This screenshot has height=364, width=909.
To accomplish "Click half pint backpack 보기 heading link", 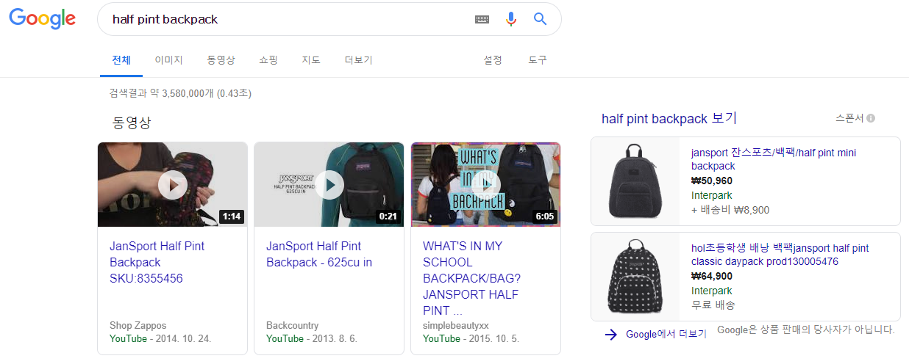I will click(669, 118).
